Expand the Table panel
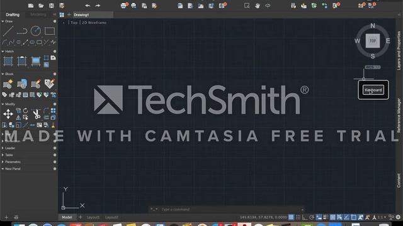403x226 pixels. [x=3, y=155]
